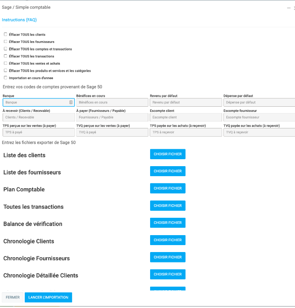295x308 pixels.
Task: Choose file for Plan Comptable
Action: pyautogui.click(x=167, y=188)
